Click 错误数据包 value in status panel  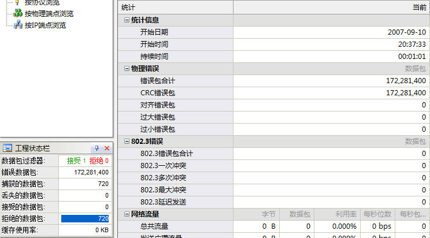(91, 173)
